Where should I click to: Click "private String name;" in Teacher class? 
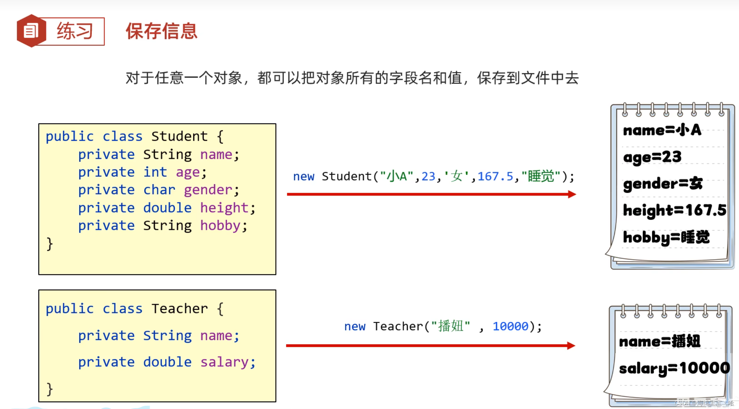pyautogui.click(x=159, y=336)
